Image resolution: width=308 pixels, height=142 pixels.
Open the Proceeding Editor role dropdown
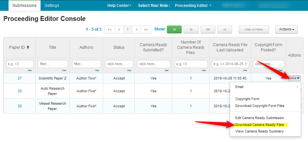click(193, 6)
